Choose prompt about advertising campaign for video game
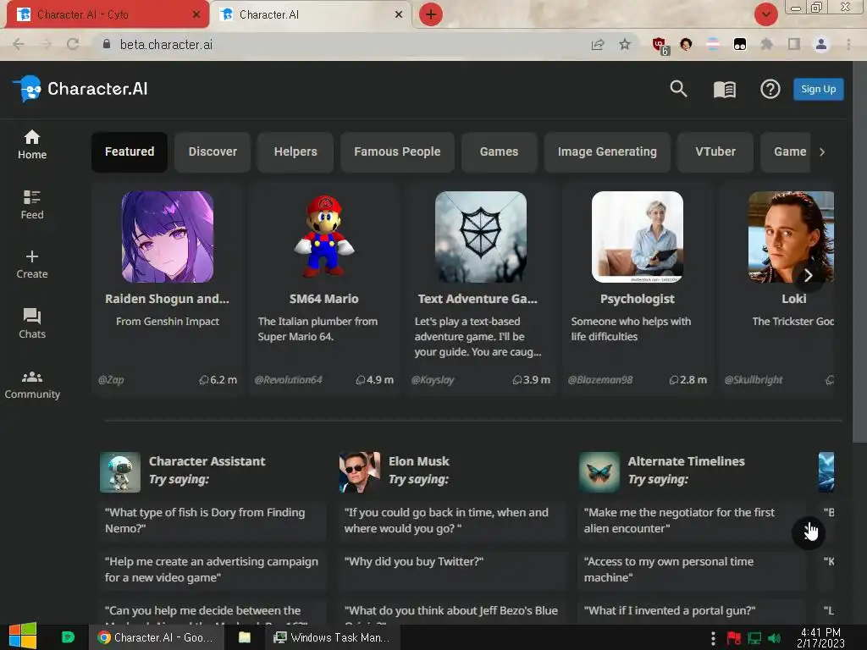This screenshot has height=650, width=867. point(213,570)
